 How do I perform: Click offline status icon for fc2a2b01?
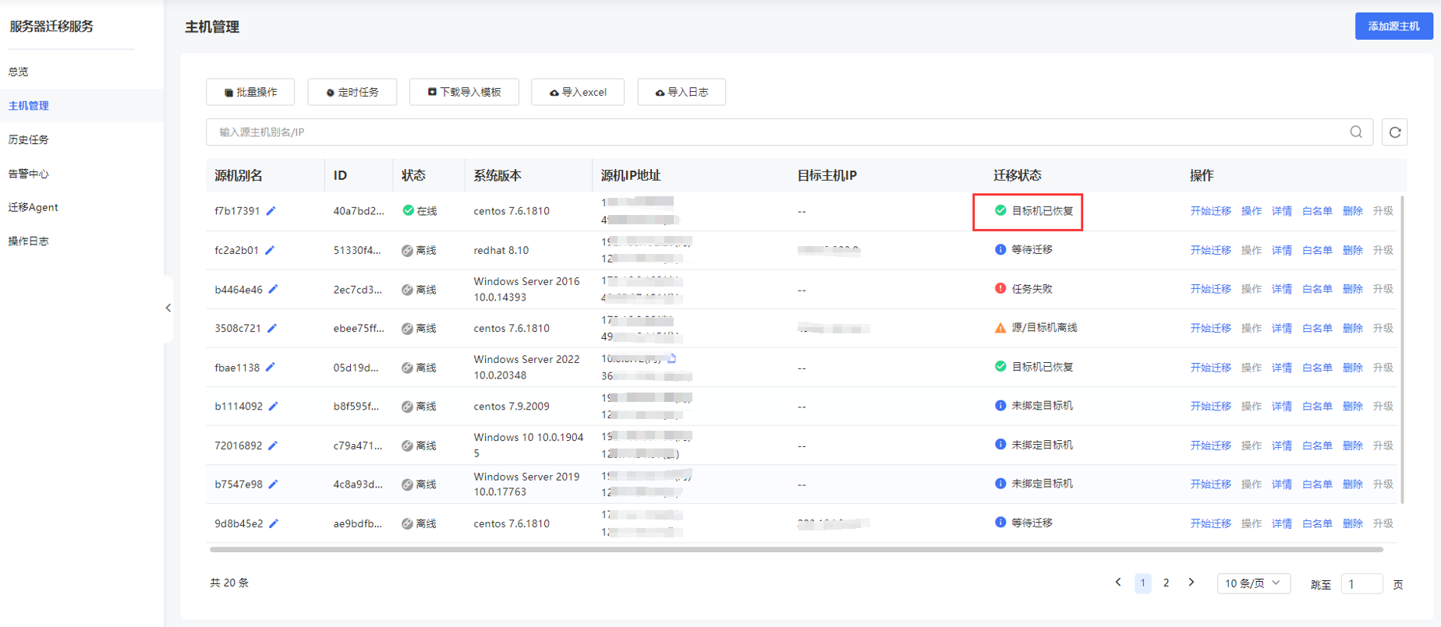tap(407, 250)
